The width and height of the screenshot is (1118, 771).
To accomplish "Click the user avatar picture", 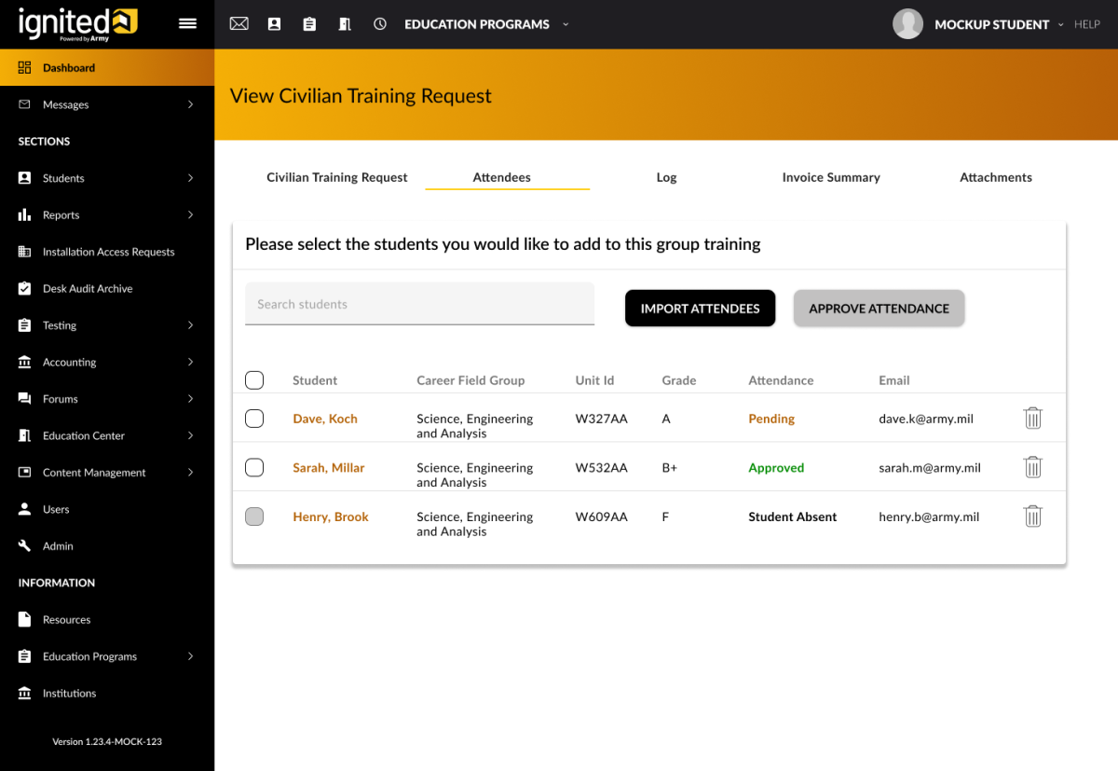I will coord(907,24).
